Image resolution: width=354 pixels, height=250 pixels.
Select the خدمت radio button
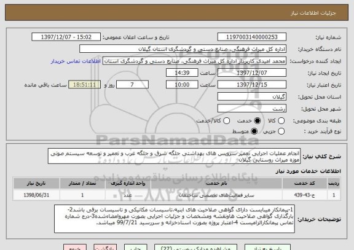click(257, 121)
